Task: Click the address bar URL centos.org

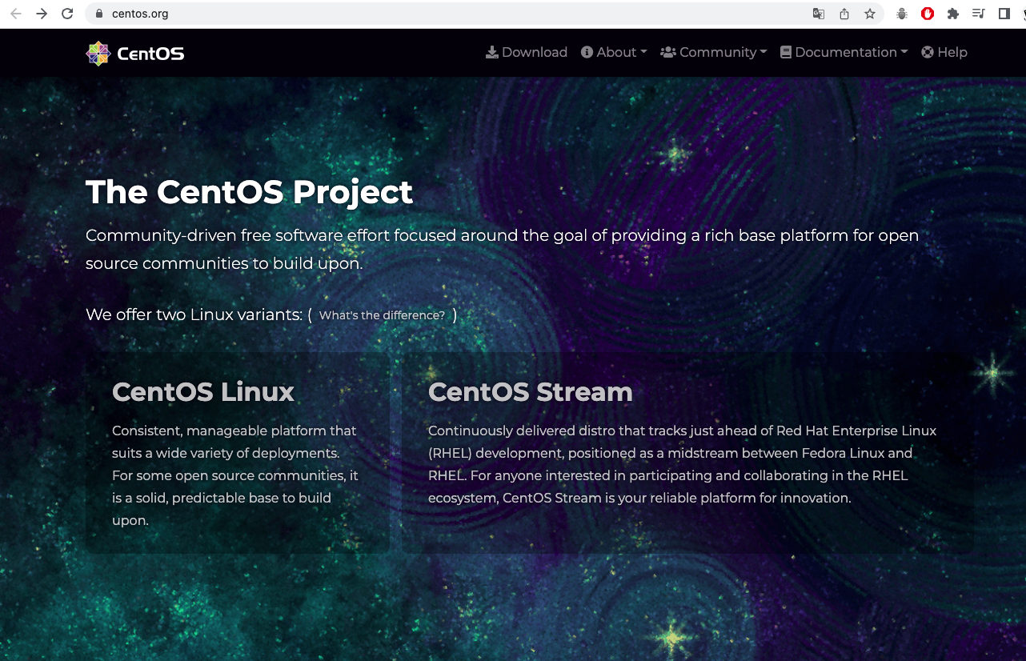Action: tap(140, 14)
